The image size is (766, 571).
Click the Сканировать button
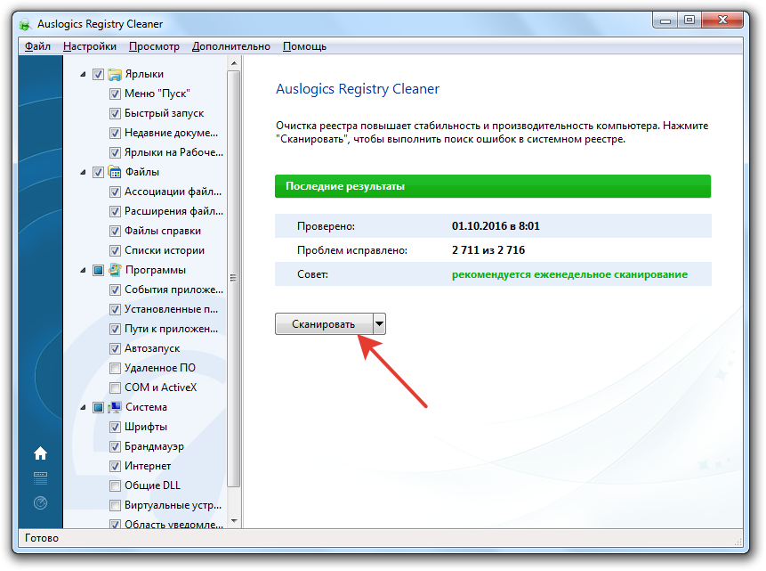pyautogui.click(x=324, y=324)
